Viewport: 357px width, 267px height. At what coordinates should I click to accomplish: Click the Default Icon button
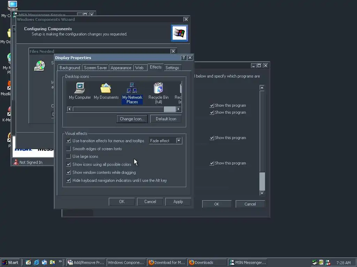[x=166, y=119]
